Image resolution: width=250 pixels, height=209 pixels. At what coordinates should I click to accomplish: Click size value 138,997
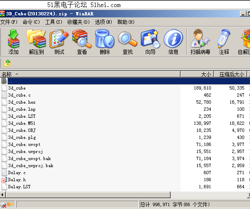pyautogui.click(x=203, y=123)
